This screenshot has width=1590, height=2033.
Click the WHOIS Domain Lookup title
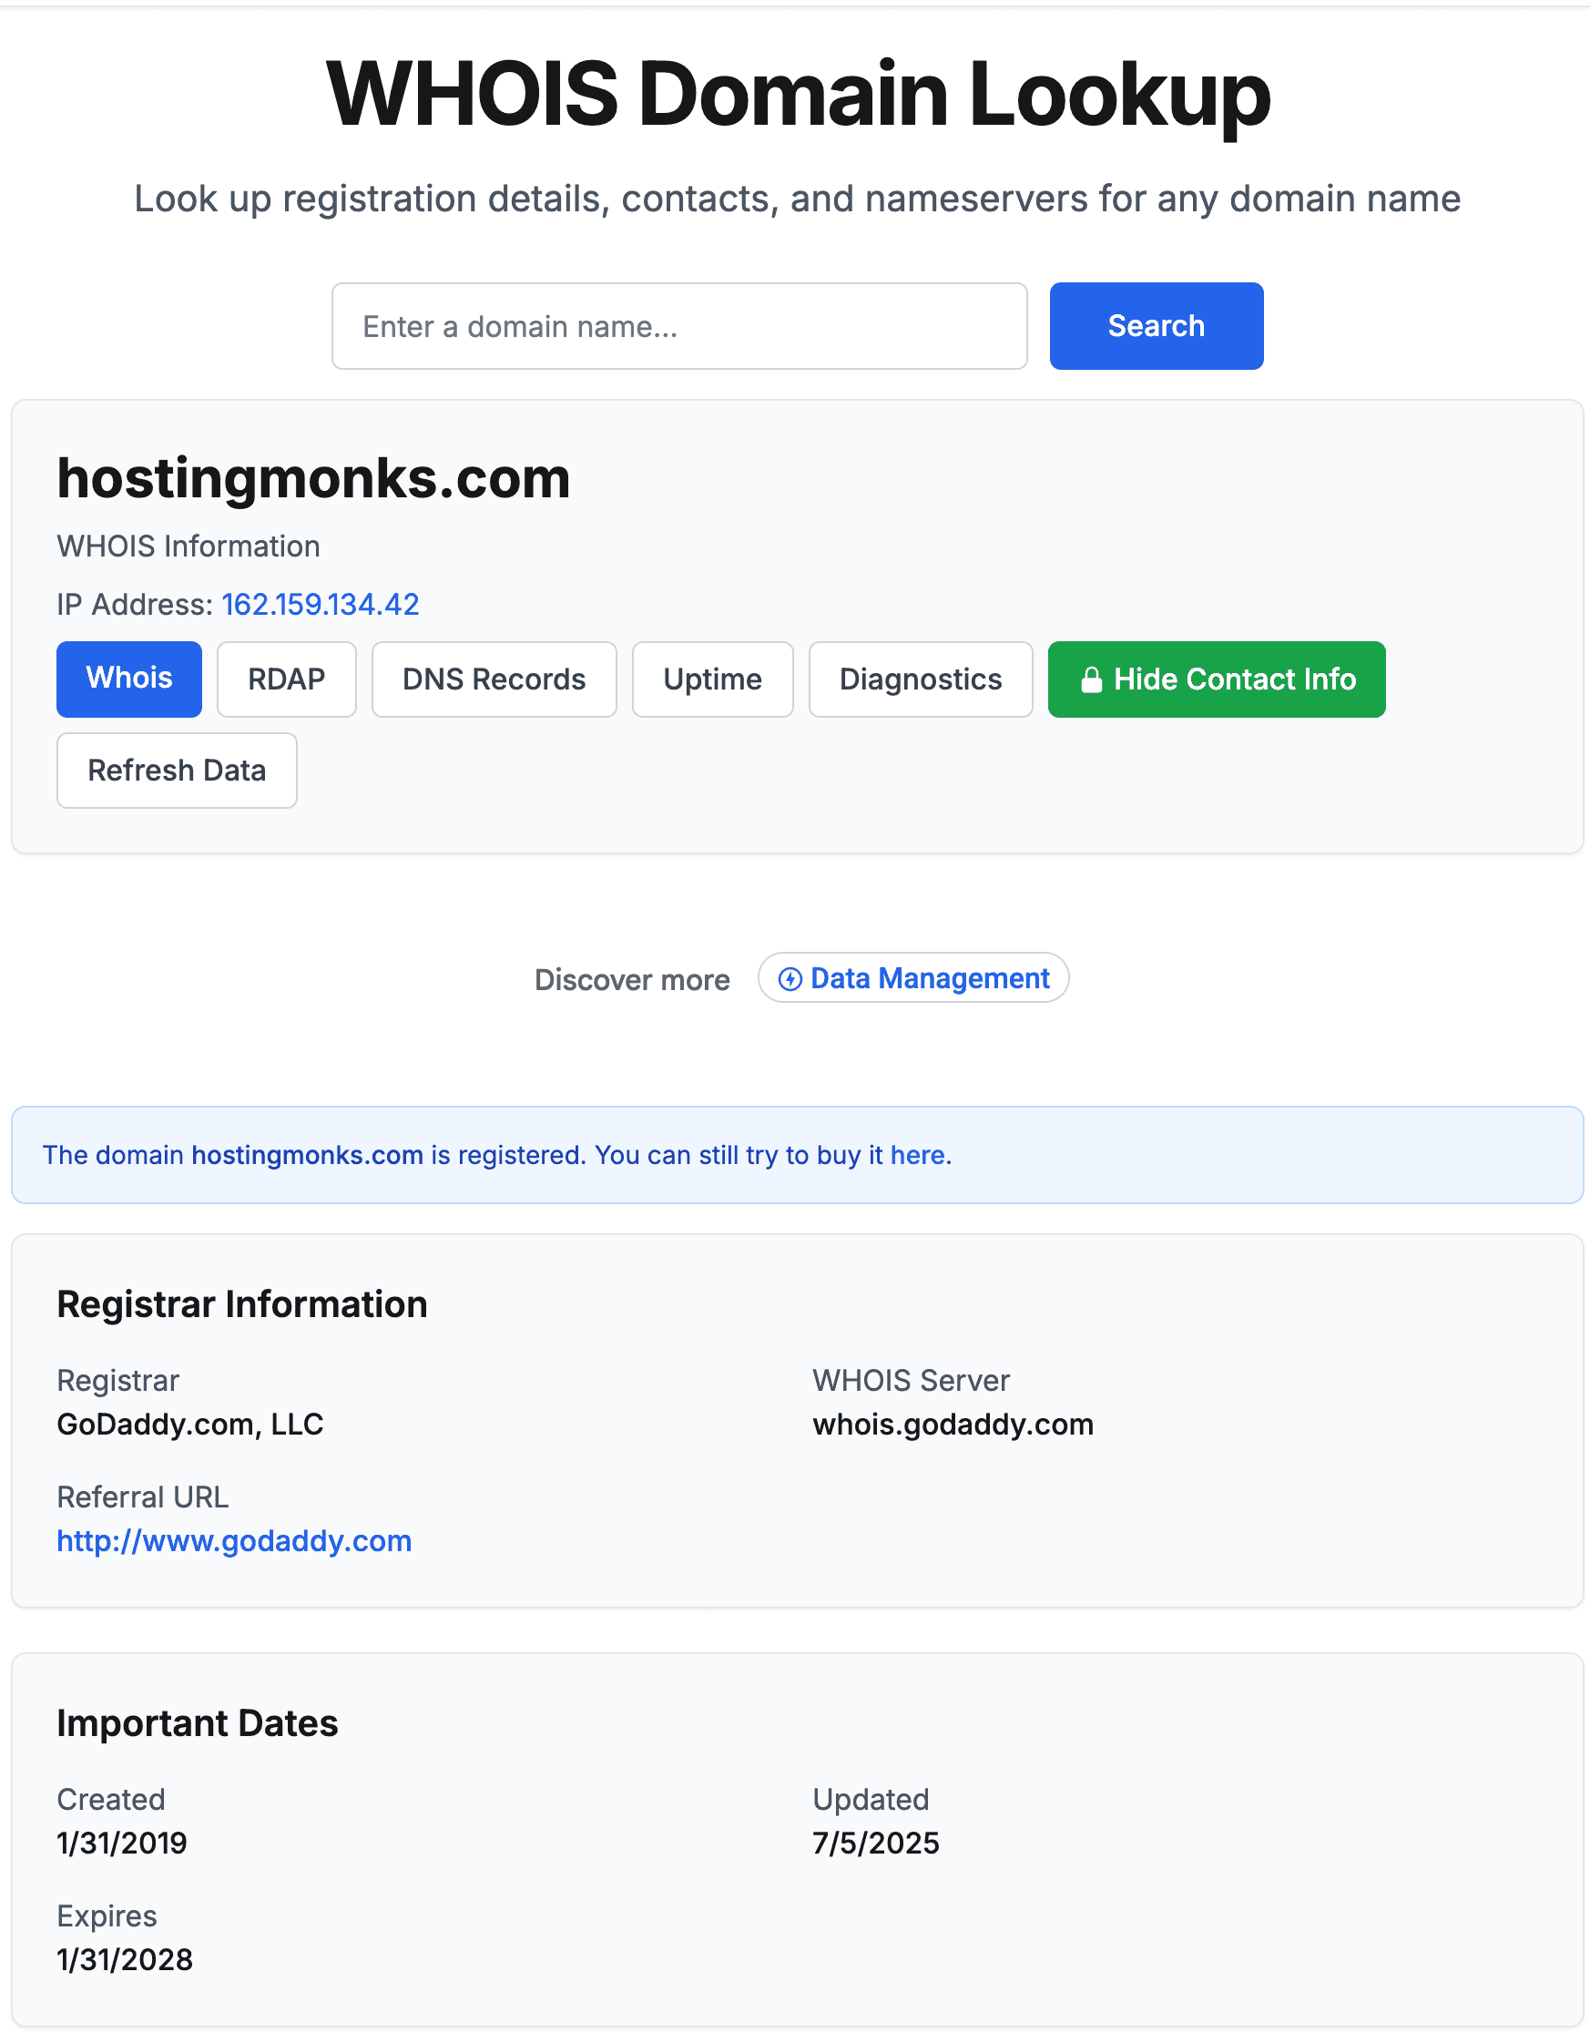point(795,91)
